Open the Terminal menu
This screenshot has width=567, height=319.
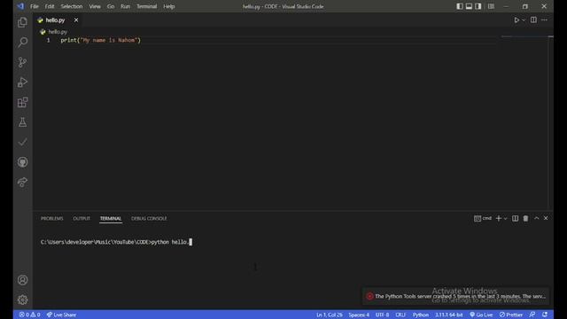pos(147,6)
